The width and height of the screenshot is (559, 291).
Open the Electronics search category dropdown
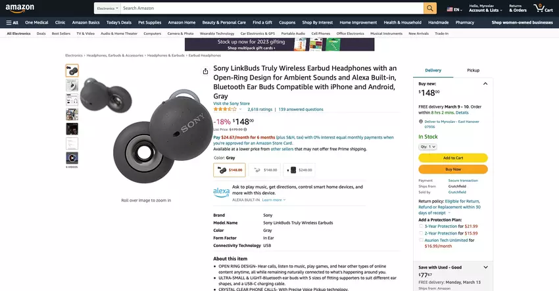pyautogui.click(x=107, y=8)
